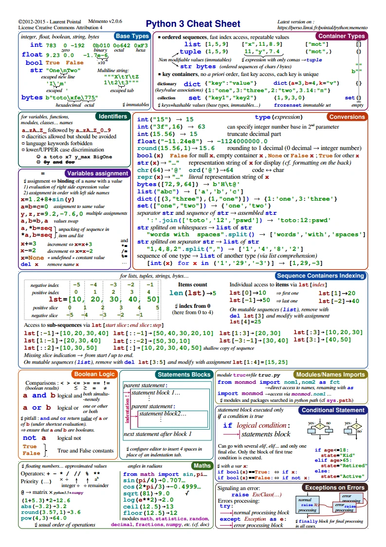Click the red vertical 'indentation !' label

[x=128, y=410]
